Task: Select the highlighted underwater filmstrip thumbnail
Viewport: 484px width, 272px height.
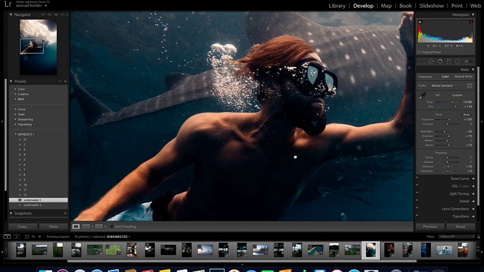Action: [x=371, y=250]
